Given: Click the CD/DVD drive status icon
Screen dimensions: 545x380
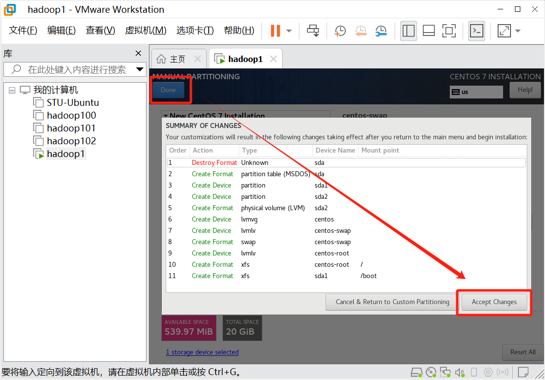Looking at the screenshot, I should 431,373.
